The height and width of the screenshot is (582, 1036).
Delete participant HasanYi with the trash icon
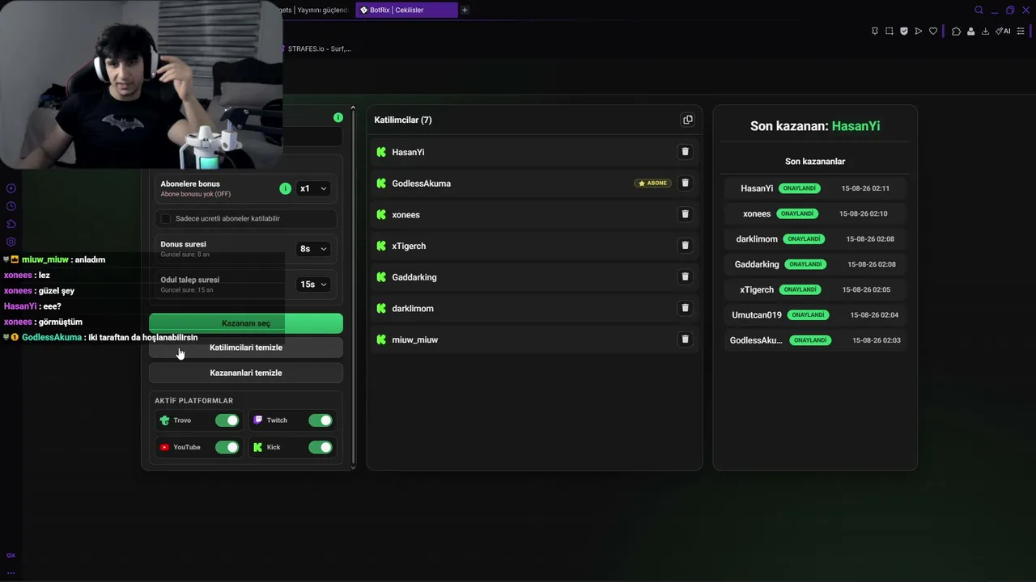pyautogui.click(x=685, y=152)
